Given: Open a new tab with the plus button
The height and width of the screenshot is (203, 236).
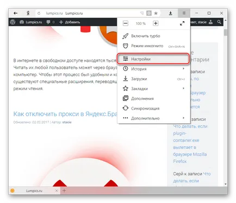Looking at the screenshot, I should click(x=64, y=191).
